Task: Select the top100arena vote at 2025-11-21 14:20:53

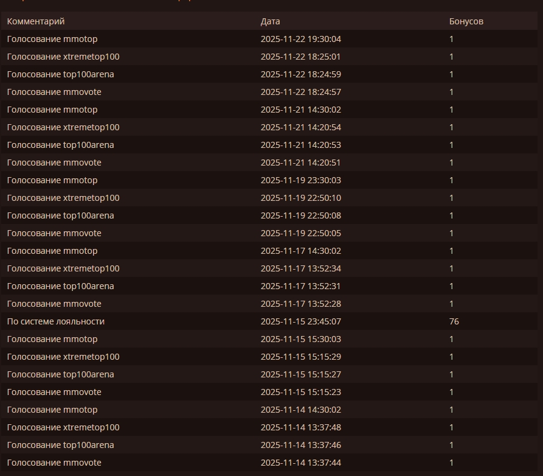Action: click(x=60, y=145)
